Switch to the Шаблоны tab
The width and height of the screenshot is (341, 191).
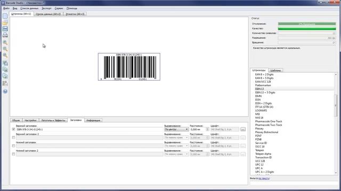pos(275,71)
